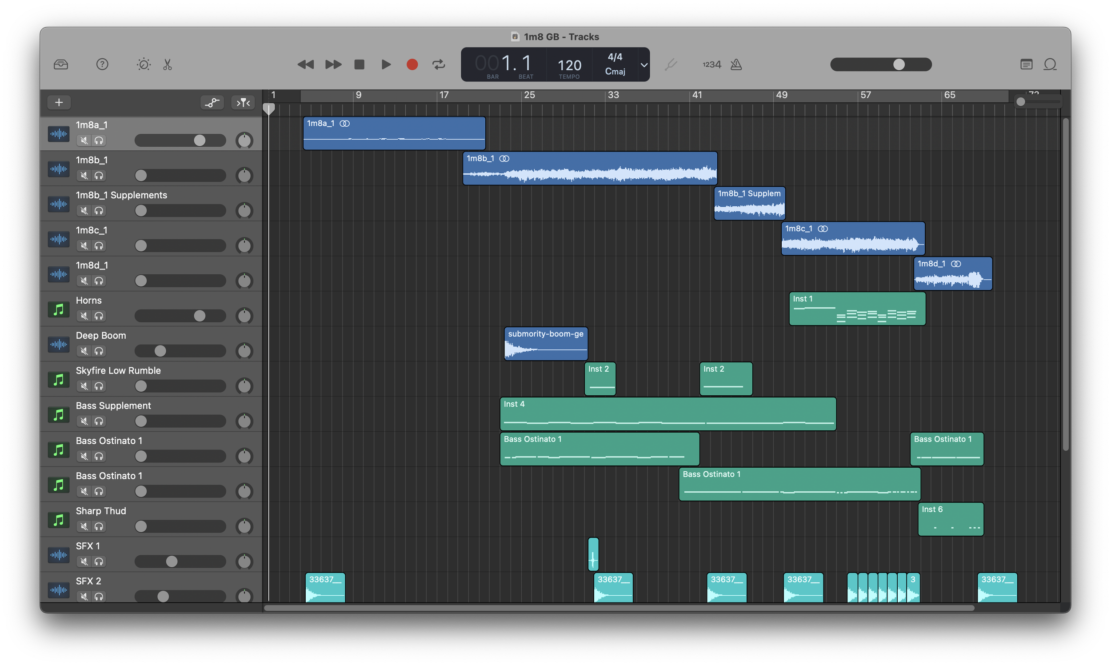
Task: Select the 1m8c_1 track audio icon
Action: (x=59, y=239)
